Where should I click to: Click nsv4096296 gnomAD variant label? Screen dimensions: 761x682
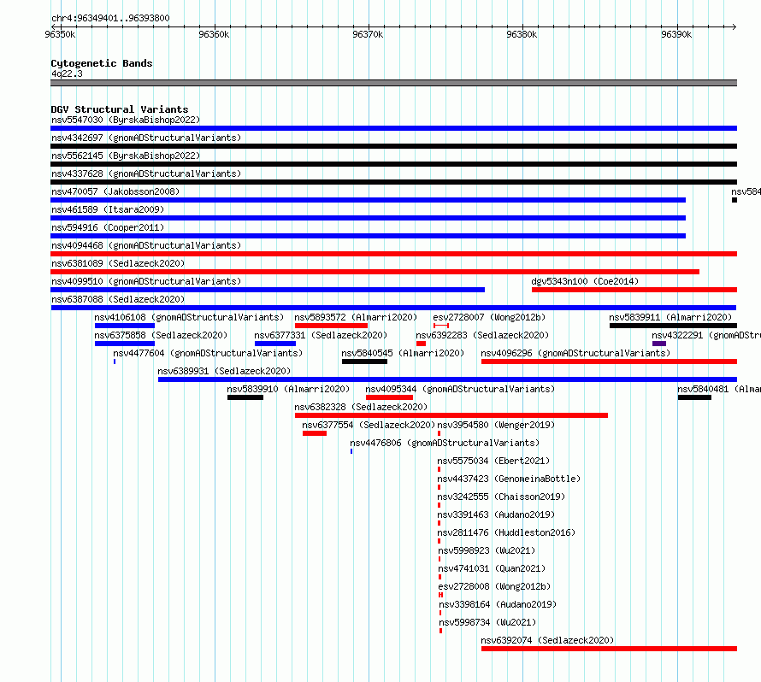point(575,353)
